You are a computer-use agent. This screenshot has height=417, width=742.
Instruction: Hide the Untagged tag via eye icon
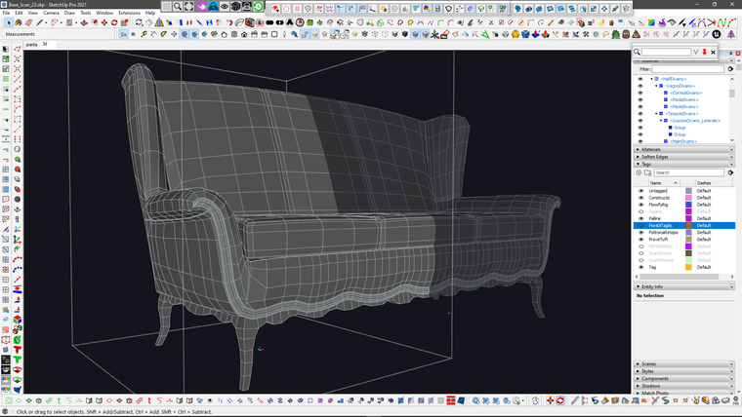(640, 190)
